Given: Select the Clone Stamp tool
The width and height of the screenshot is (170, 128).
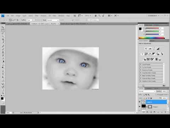Looking at the screenshot, I should (3, 52).
